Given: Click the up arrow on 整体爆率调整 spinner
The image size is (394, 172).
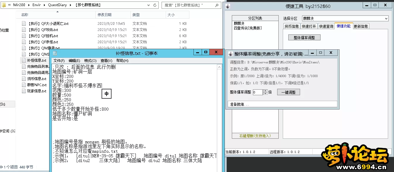Looking at the screenshot, I should click(x=265, y=91).
